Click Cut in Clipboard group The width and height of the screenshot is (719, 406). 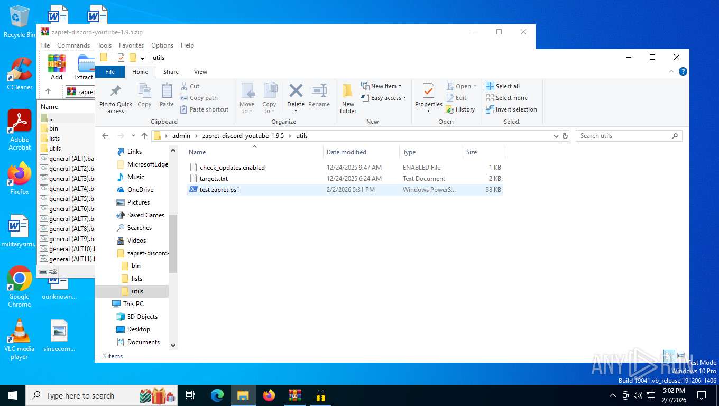[190, 86]
